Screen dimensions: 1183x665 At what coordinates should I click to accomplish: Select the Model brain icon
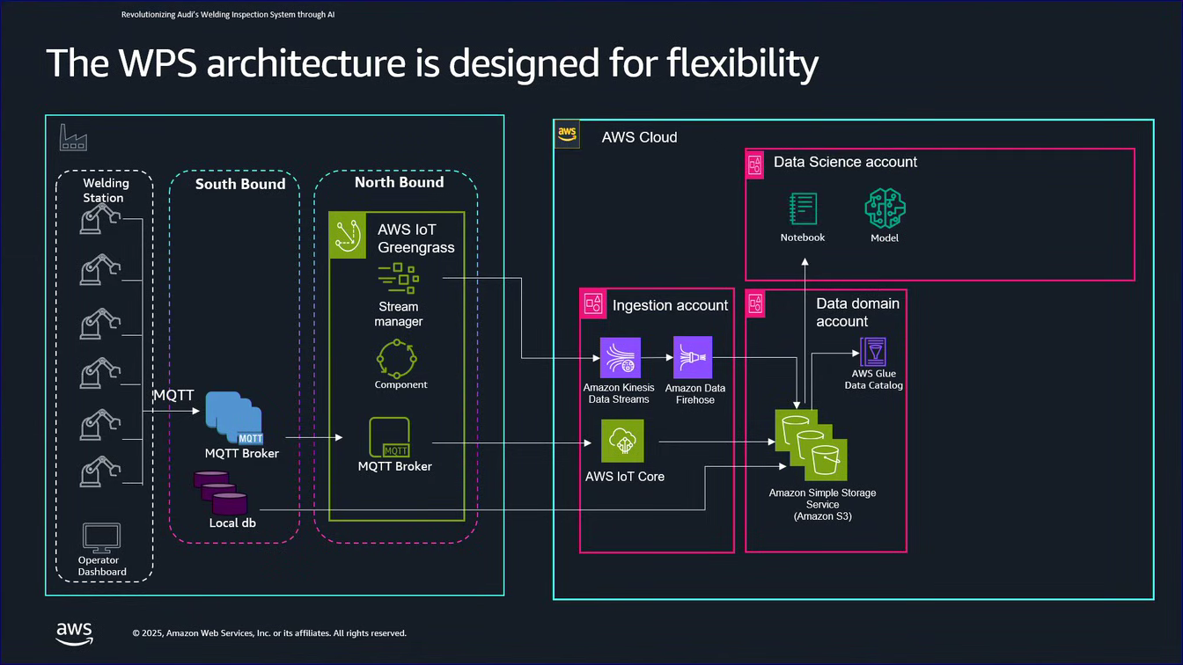pos(885,210)
